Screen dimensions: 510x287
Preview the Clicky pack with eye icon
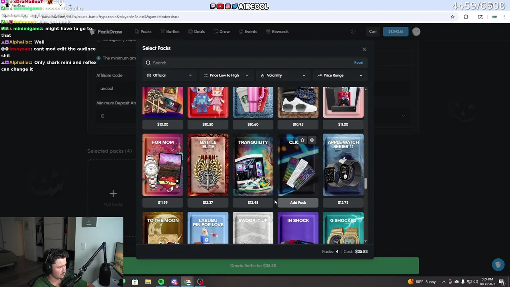pyautogui.click(x=312, y=140)
